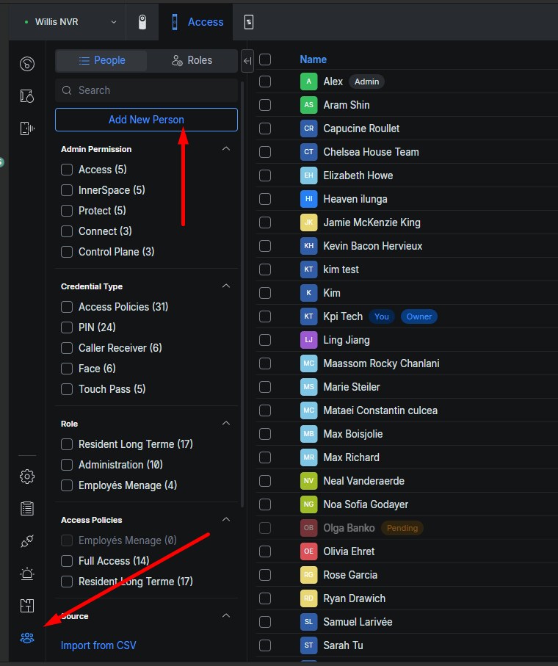
Task: Click the Jamie McKenzie King JK avatar
Action: pos(308,222)
